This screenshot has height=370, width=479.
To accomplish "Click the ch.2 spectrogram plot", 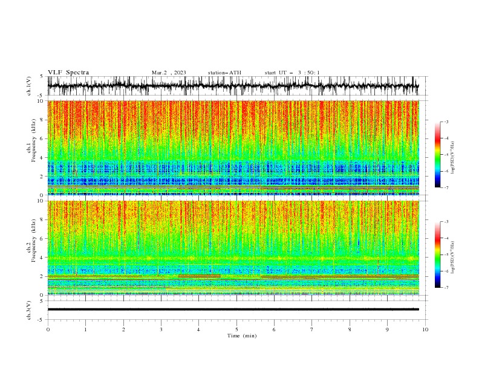I will (233, 248).
